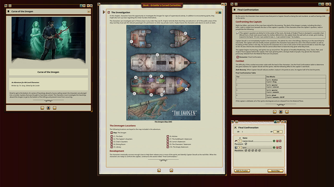Toggle Captain Stovall's placement checkmark
334x187 pixels.
click(x=246, y=144)
